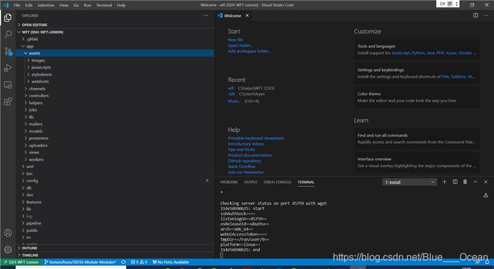
Task: Open the GitHub repository link
Action: pyautogui.click(x=245, y=161)
